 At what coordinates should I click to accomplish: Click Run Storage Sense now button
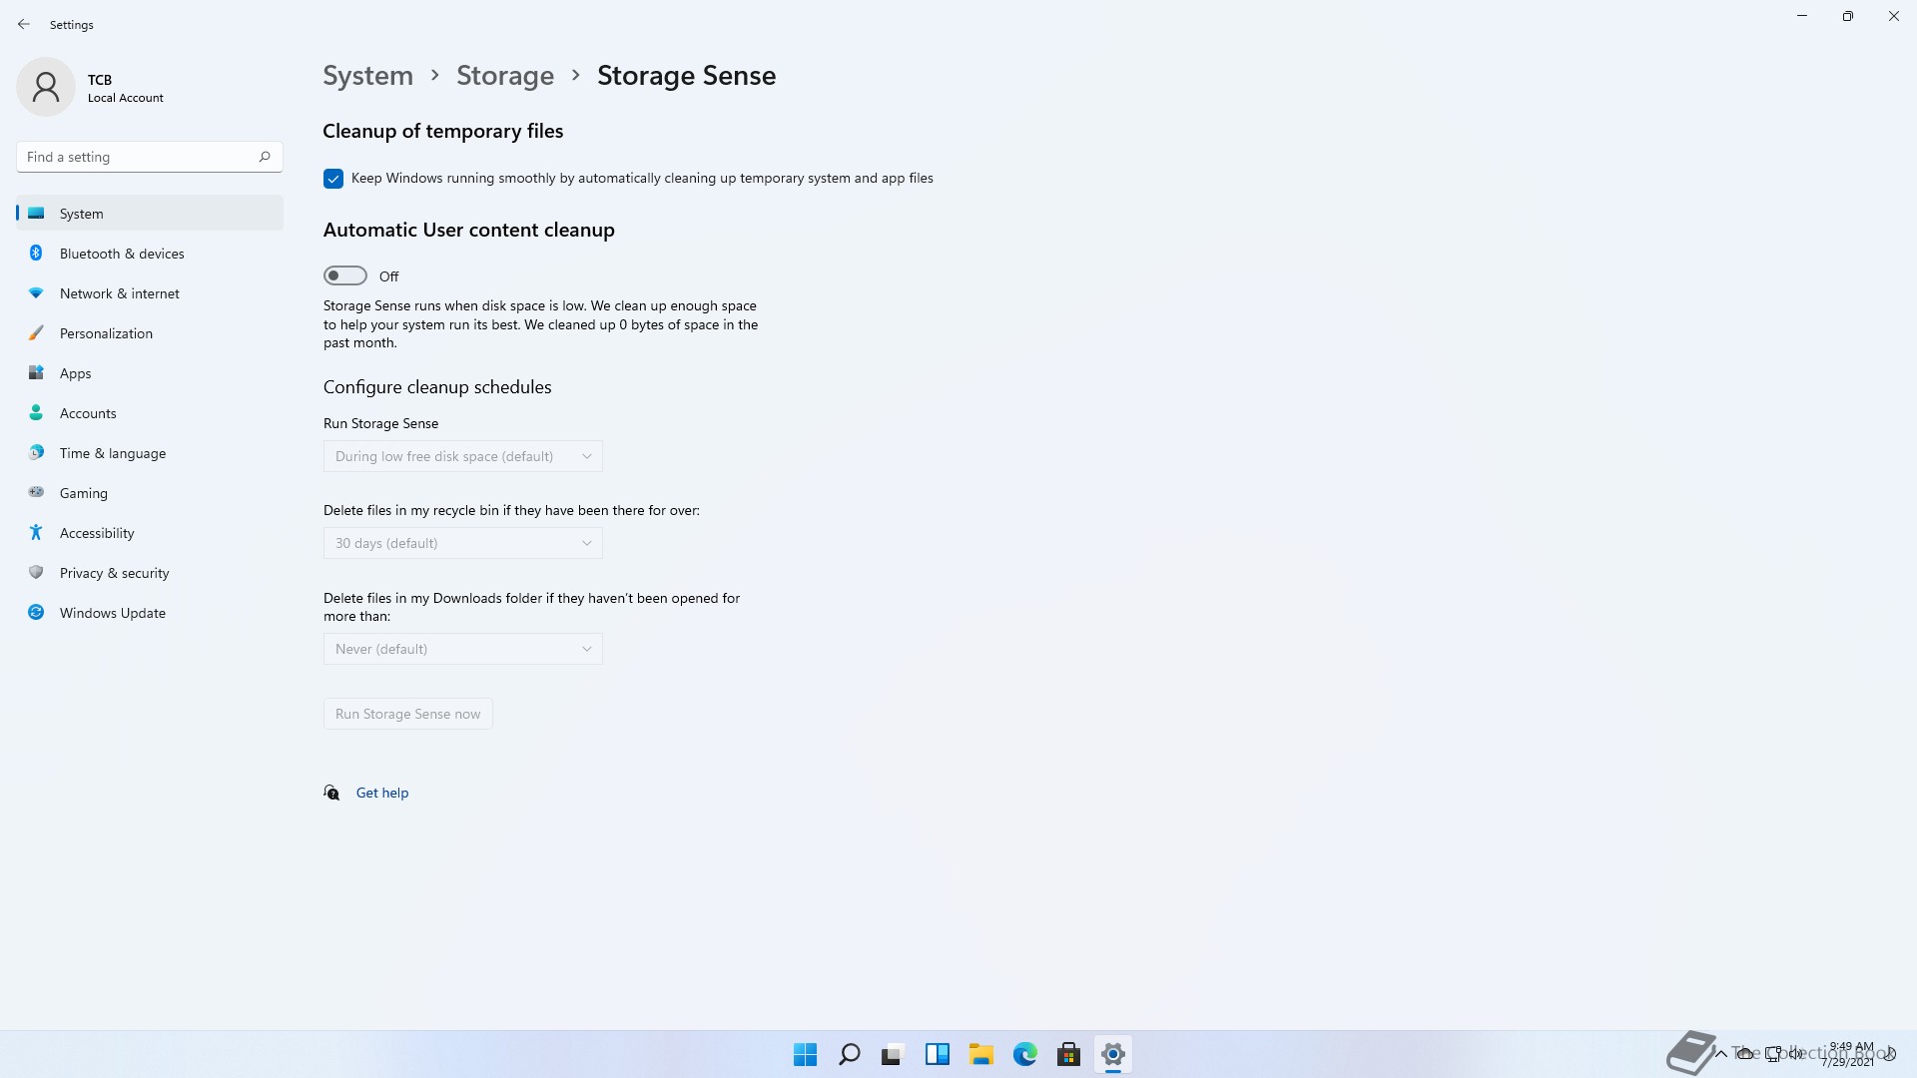tap(407, 714)
